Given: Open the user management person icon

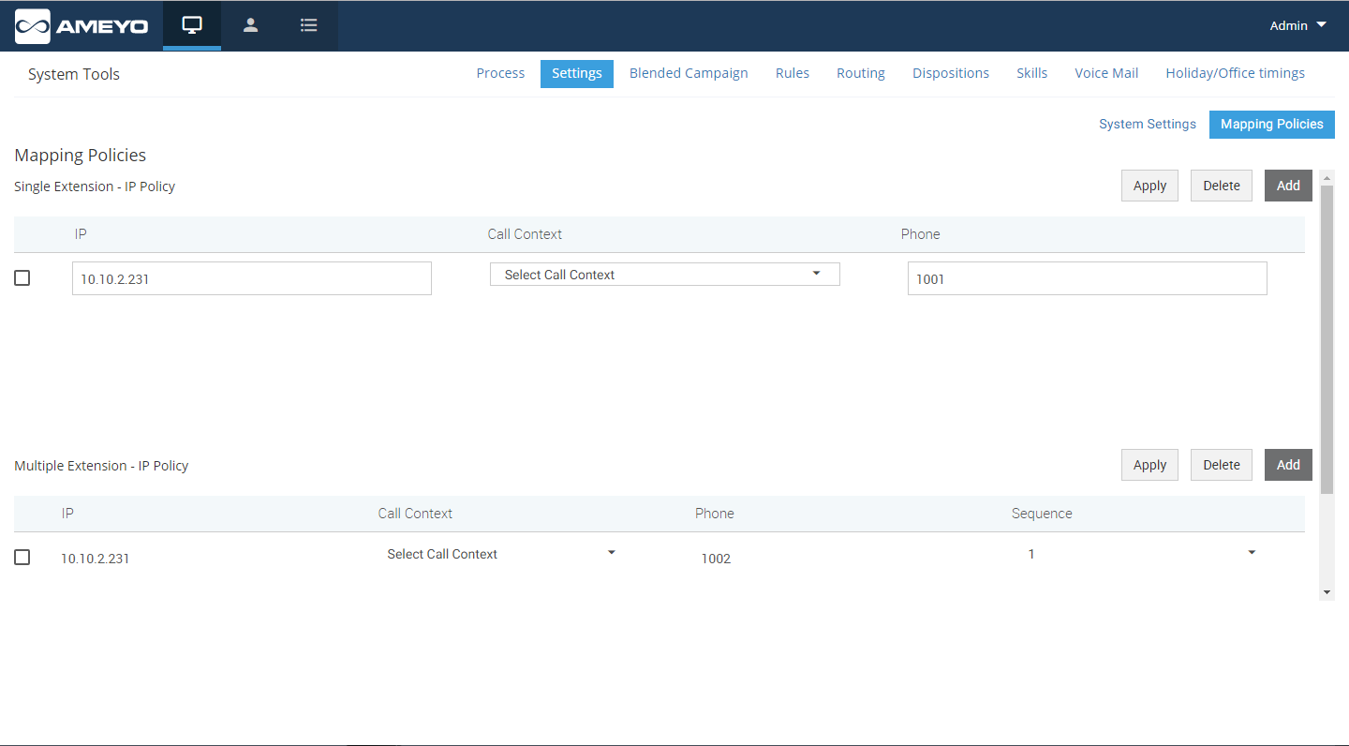Looking at the screenshot, I should [250, 25].
